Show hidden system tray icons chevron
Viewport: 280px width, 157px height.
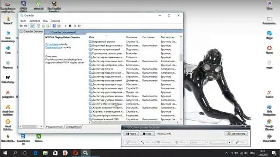226,153
